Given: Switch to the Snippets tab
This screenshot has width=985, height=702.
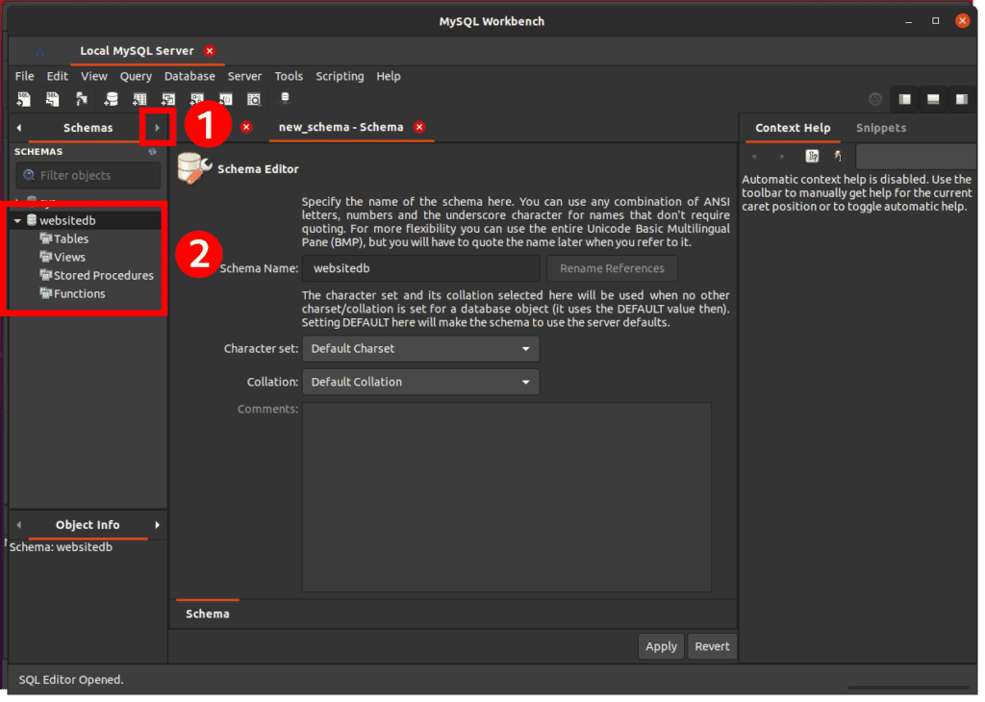Looking at the screenshot, I should point(881,128).
